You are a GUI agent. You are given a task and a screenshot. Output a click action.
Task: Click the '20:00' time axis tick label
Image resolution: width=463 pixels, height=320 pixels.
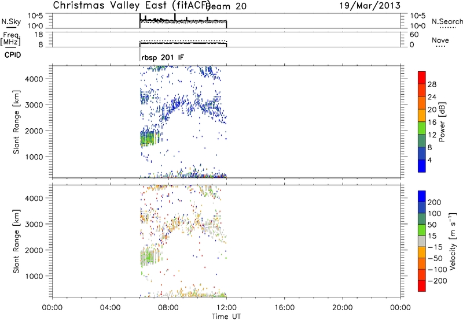343,308
